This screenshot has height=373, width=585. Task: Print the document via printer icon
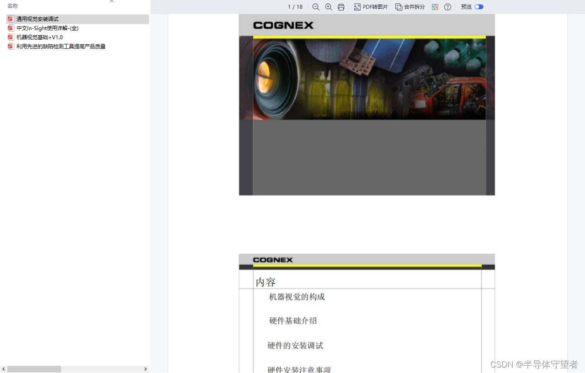(341, 7)
